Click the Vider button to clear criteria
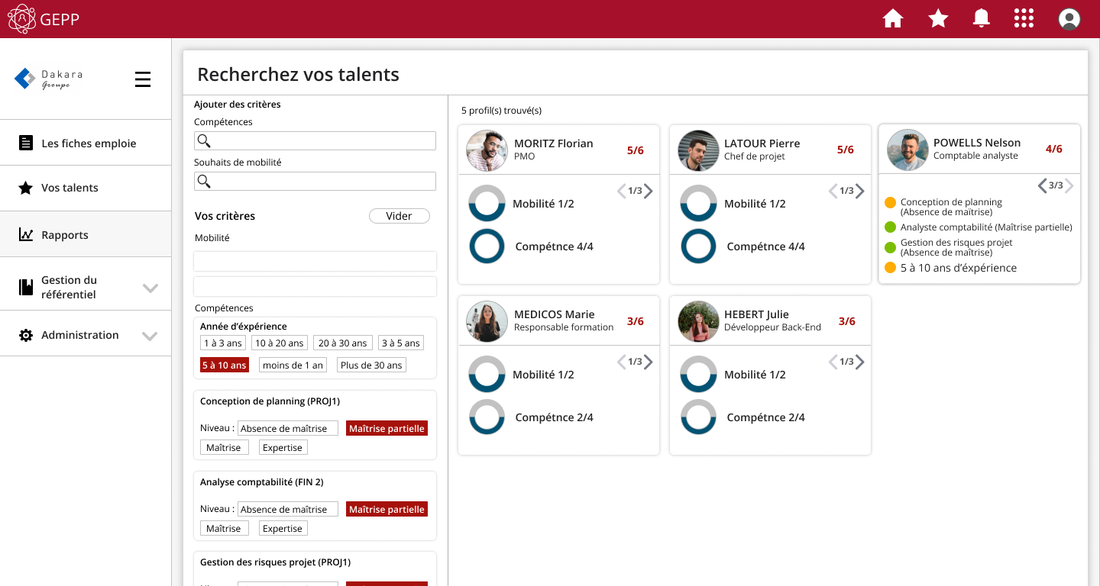The width and height of the screenshot is (1100, 586). point(399,216)
